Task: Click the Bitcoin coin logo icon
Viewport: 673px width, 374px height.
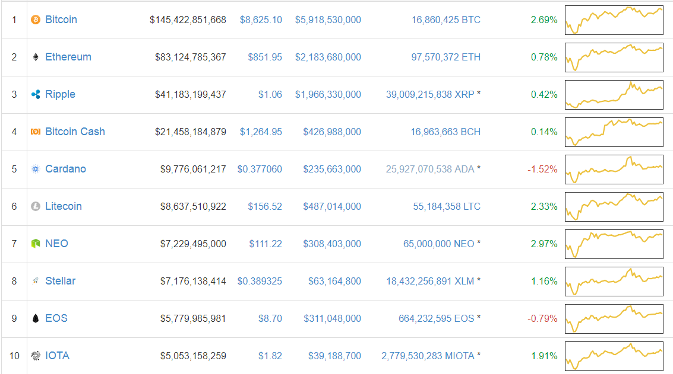Action: point(36,20)
